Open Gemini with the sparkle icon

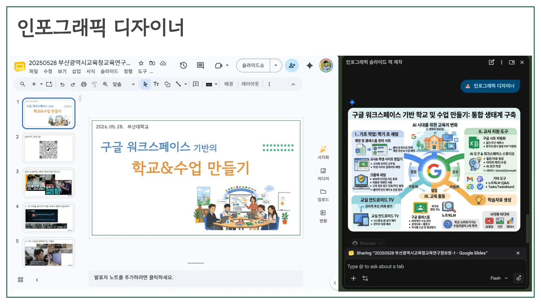pos(310,65)
